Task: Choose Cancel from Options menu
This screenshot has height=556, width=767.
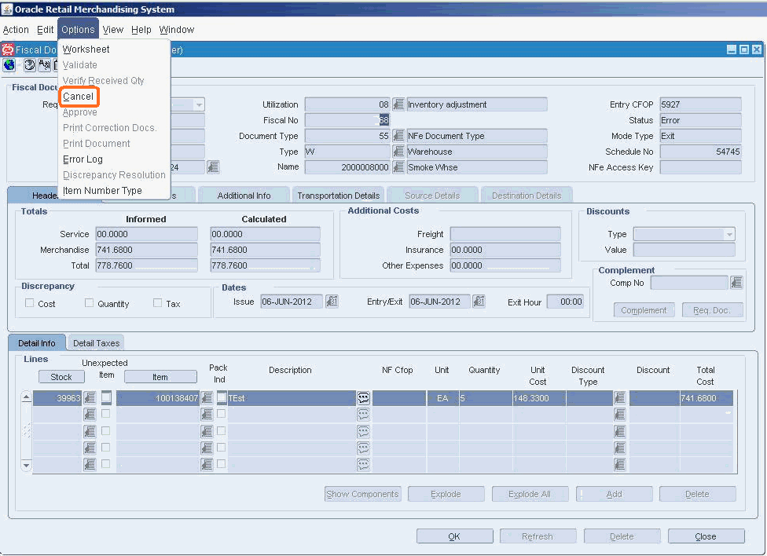Action: pyautogui.click(x=79, y=97)
